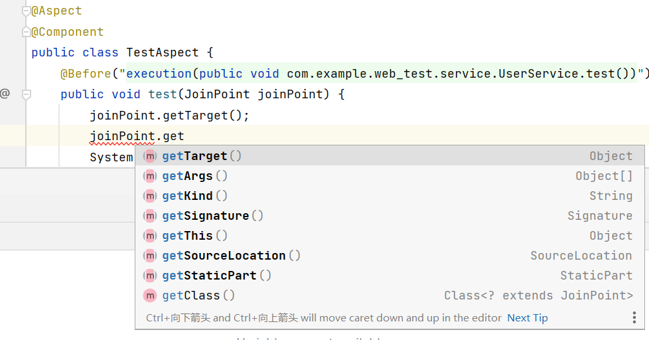Click the method icon beside getTarget
The width and height of the screenshot is (649, 340).
151,156
